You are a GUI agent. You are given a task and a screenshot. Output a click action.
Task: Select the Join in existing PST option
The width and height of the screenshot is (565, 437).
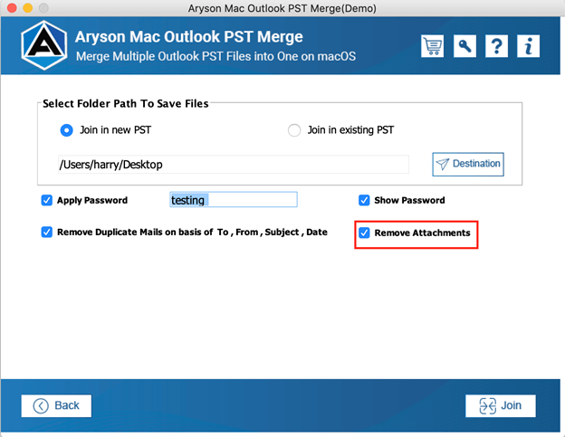coord(294,130)
